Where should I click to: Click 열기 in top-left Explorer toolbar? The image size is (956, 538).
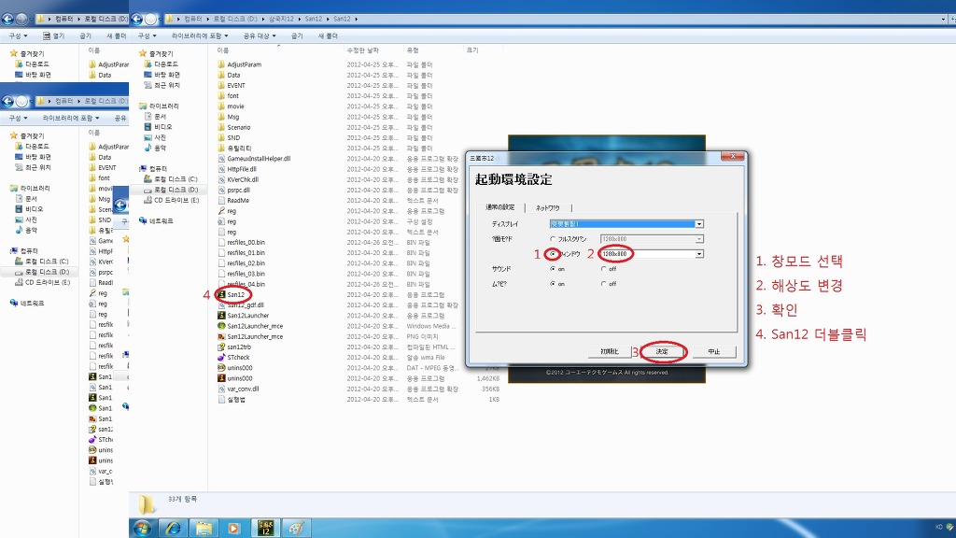coord(53,36)
